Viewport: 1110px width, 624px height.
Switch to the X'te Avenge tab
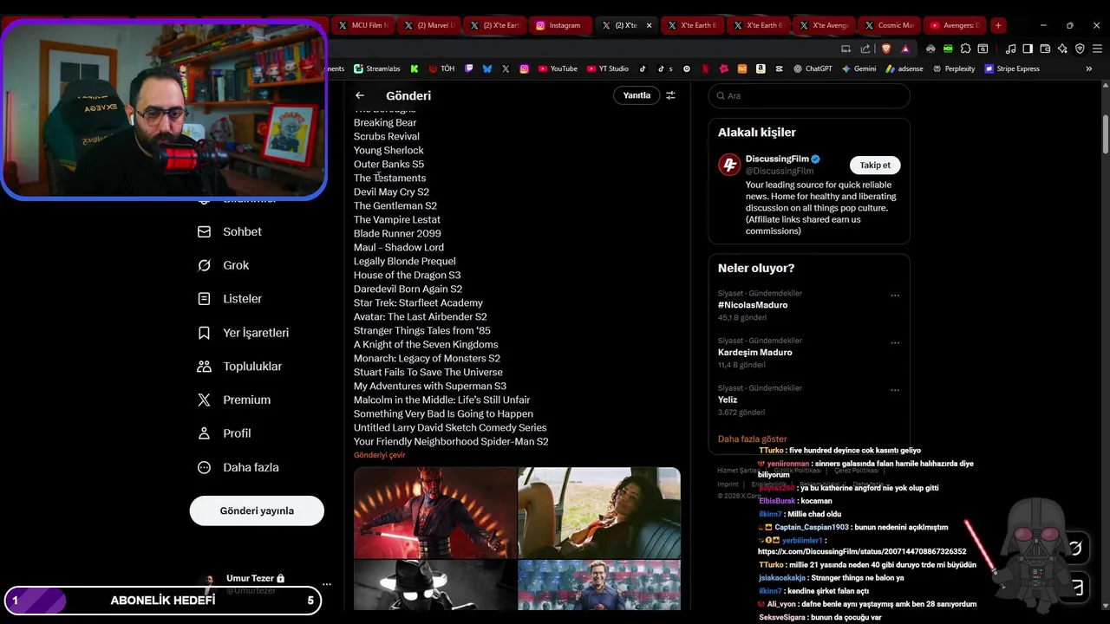tap(824, 25)
